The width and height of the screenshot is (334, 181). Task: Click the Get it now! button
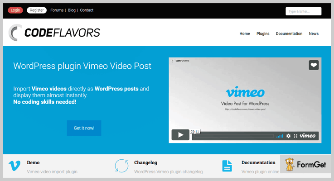84,128
